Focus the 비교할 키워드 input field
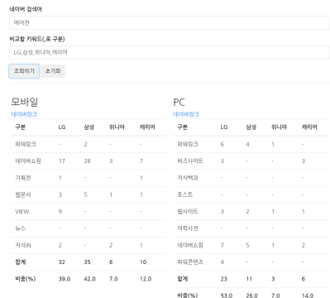The image size is (330, 298). 170,52
